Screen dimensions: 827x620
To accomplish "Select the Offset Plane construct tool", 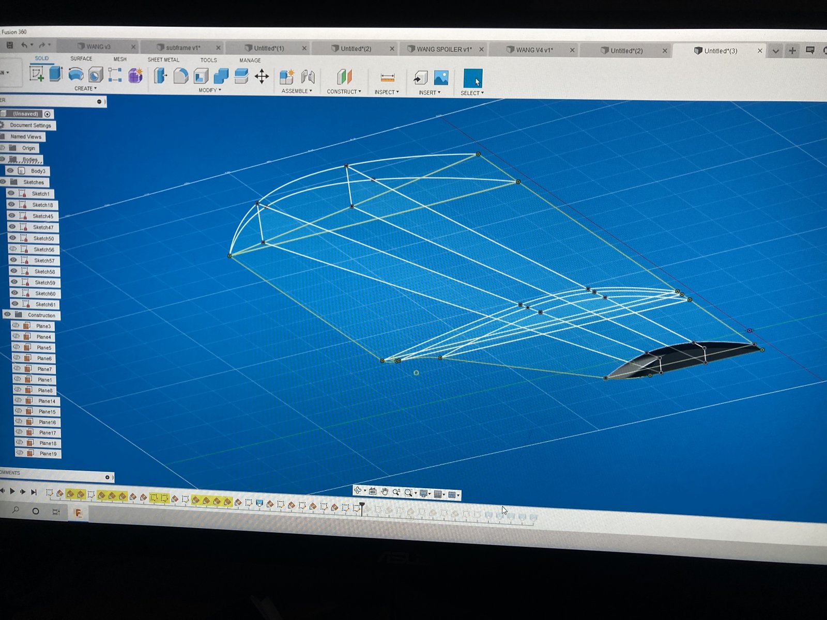I will (x=344, y=78).
